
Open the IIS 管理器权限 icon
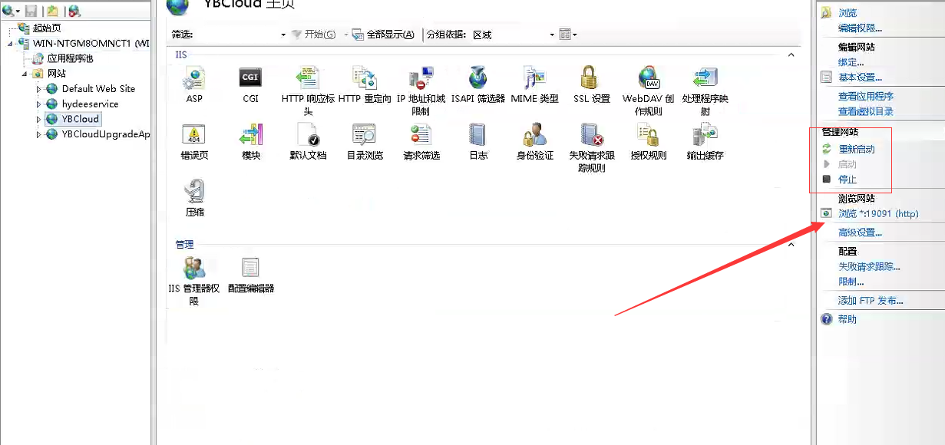coord(194,269)
